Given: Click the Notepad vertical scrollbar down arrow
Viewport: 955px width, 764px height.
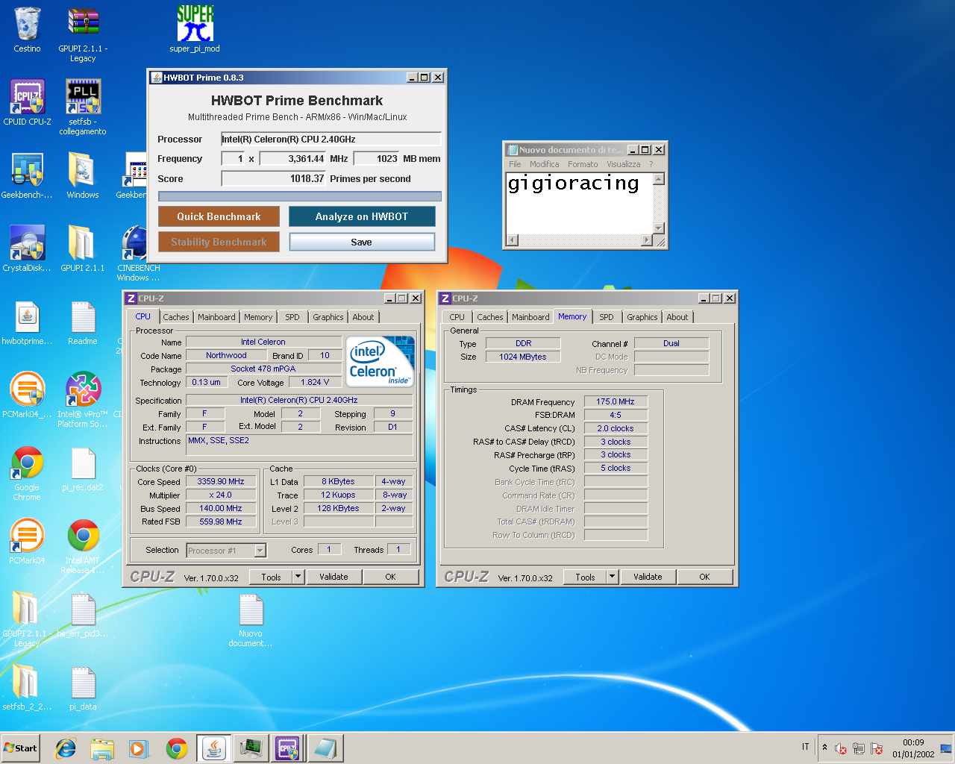Looking at the screenshot, I should pyautogui.click(x=658, y=228).
